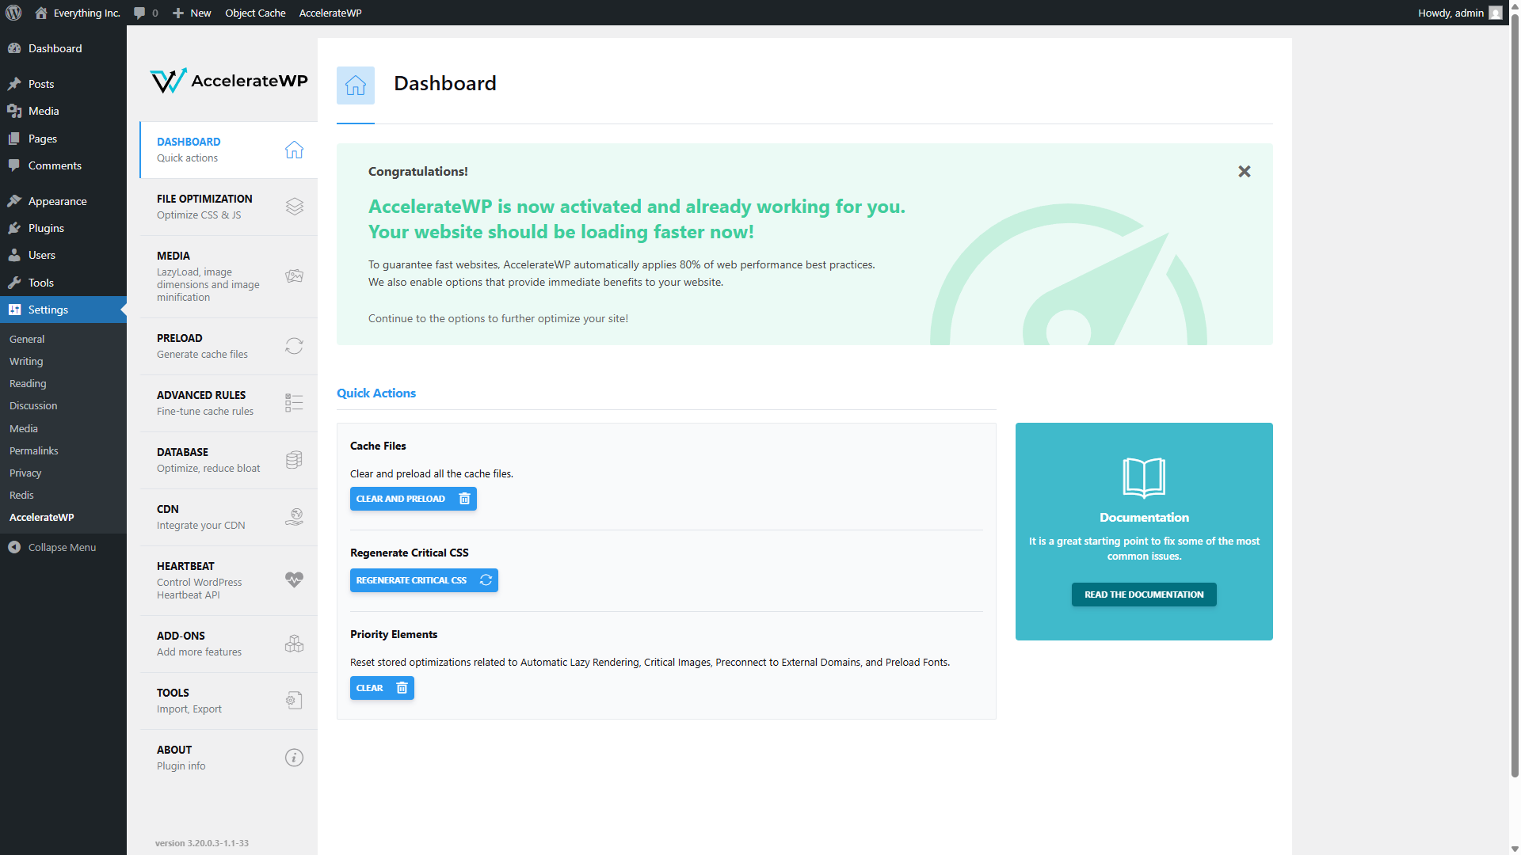Open Writing settings submenu link
1521x855 pixels.
pyautogui.click(x=26, y=361)
